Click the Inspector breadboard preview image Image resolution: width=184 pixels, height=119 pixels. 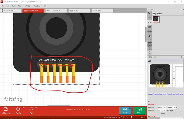(x=160, y=76)
